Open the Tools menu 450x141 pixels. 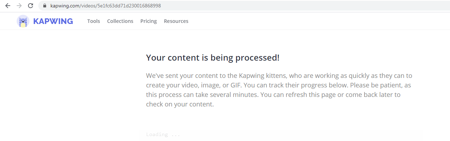click(x=94, y=21)
